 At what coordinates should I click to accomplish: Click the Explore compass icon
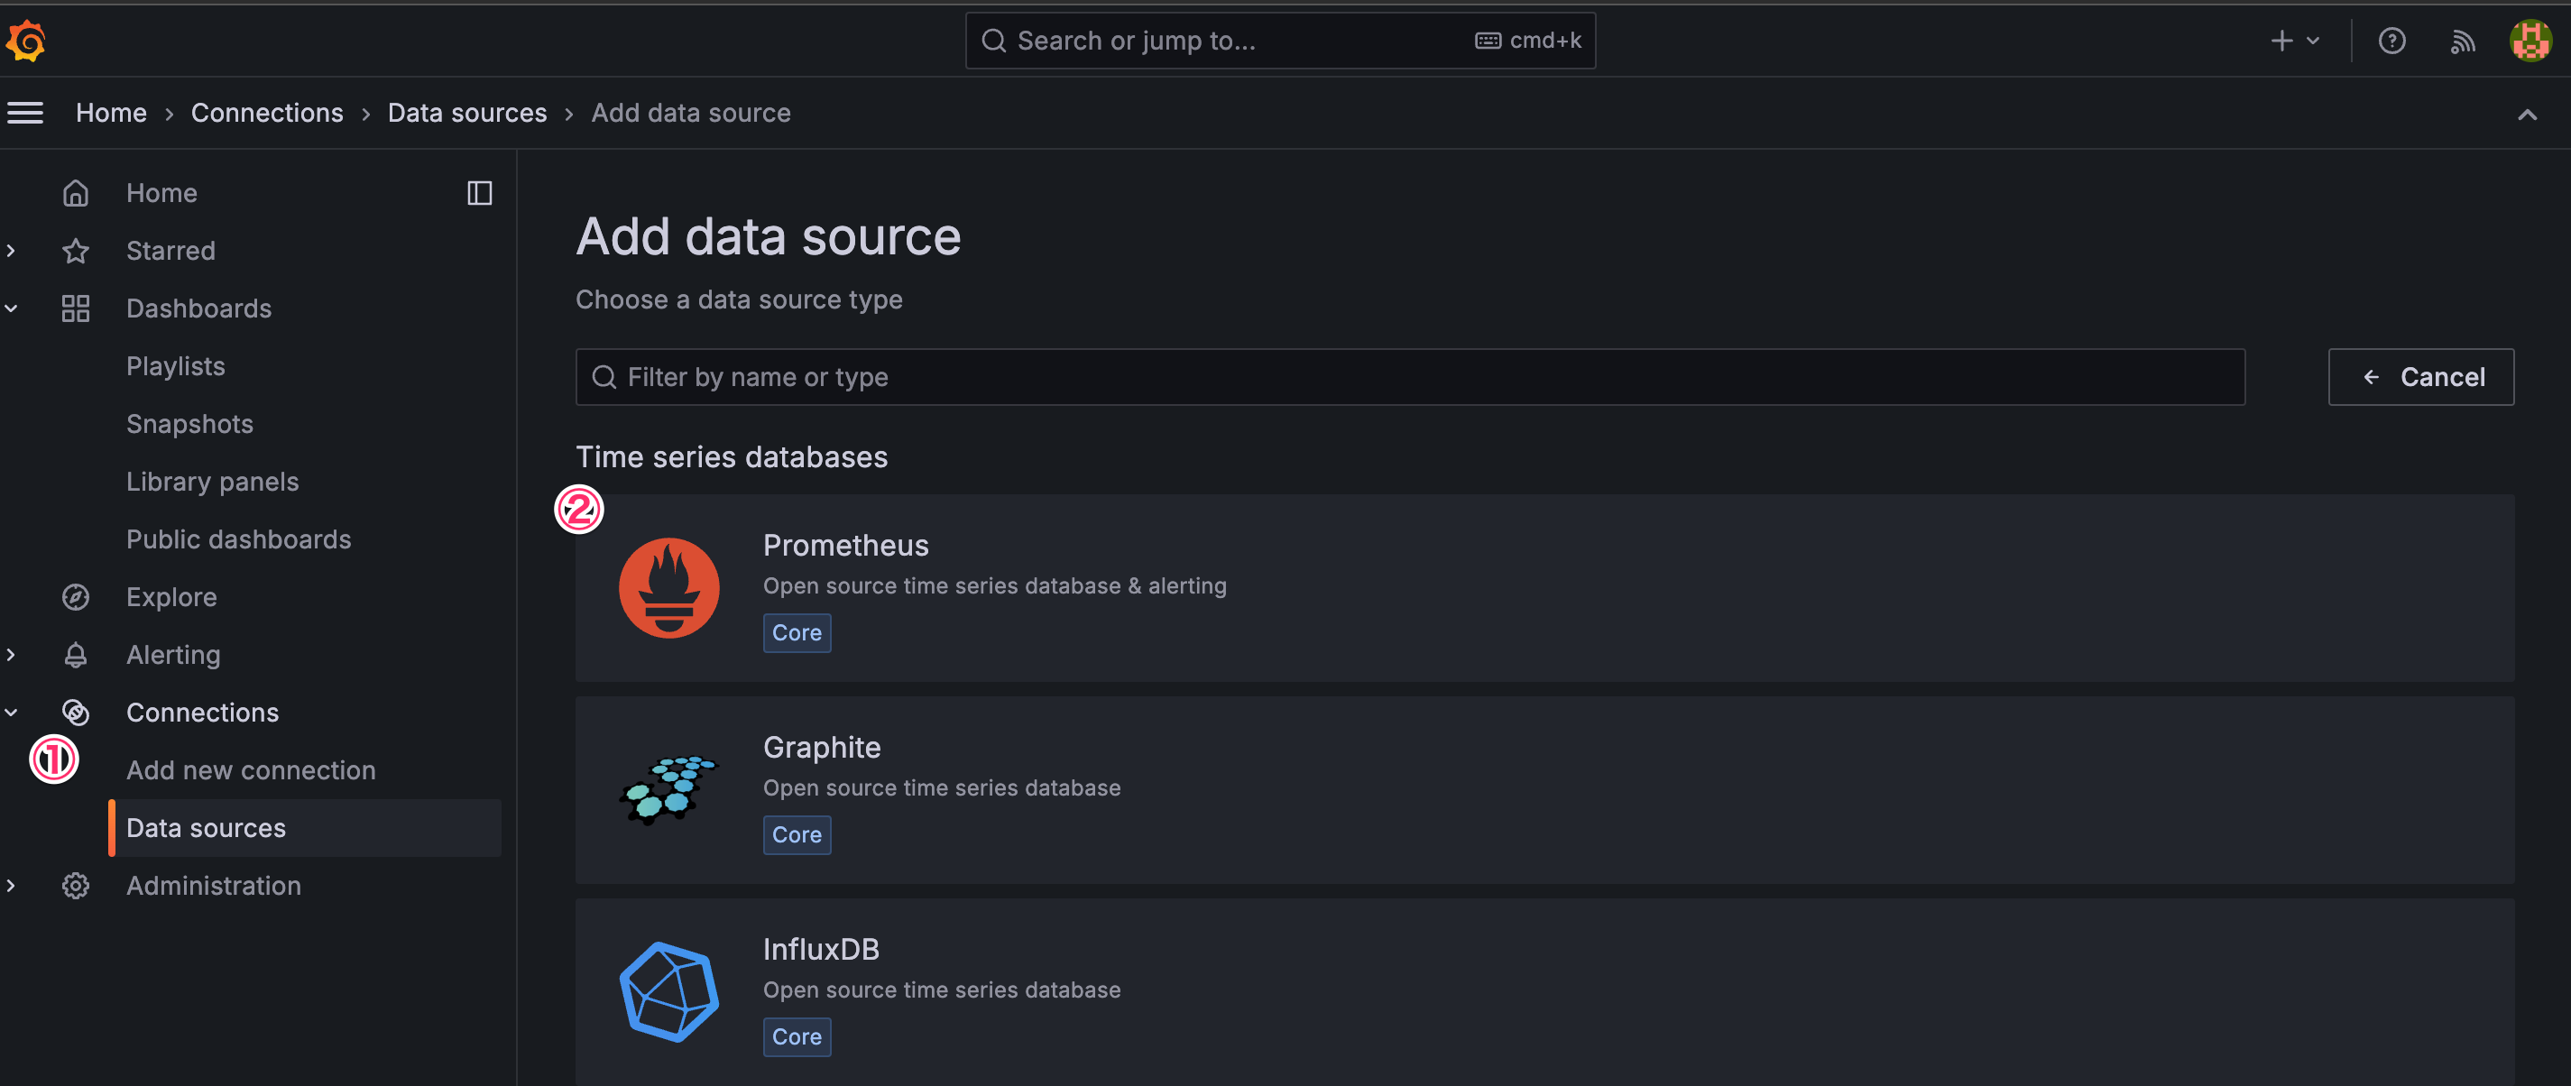[76, 597]
